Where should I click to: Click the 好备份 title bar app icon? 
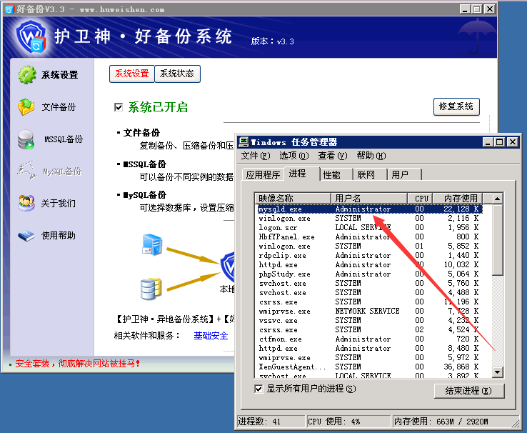coord(9,9)
